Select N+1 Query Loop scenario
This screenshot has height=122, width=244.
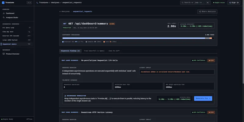click(17, 28)
